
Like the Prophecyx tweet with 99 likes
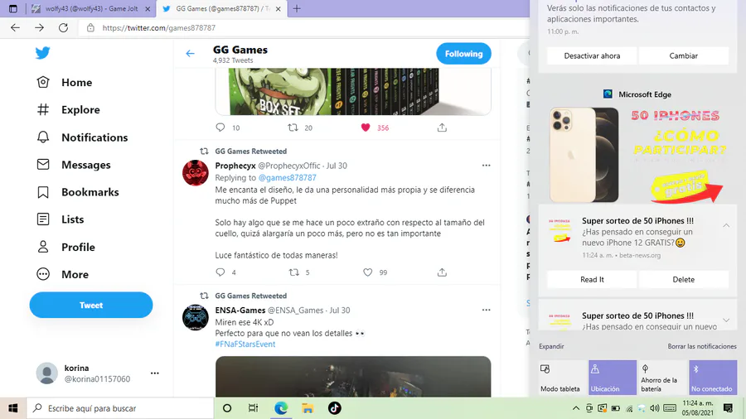click(x=368, y=272)
